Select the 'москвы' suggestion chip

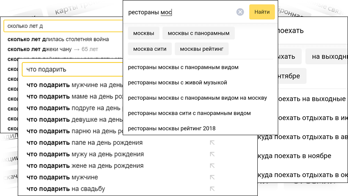point(144,33)
